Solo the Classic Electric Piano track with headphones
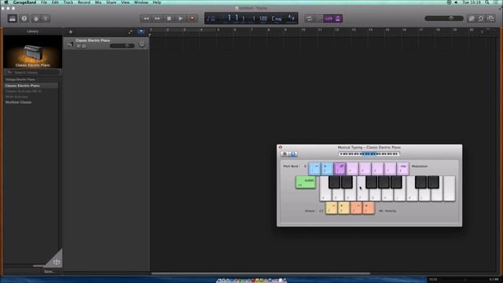Viewport: 503px width, 283px height. click(84, 46)
